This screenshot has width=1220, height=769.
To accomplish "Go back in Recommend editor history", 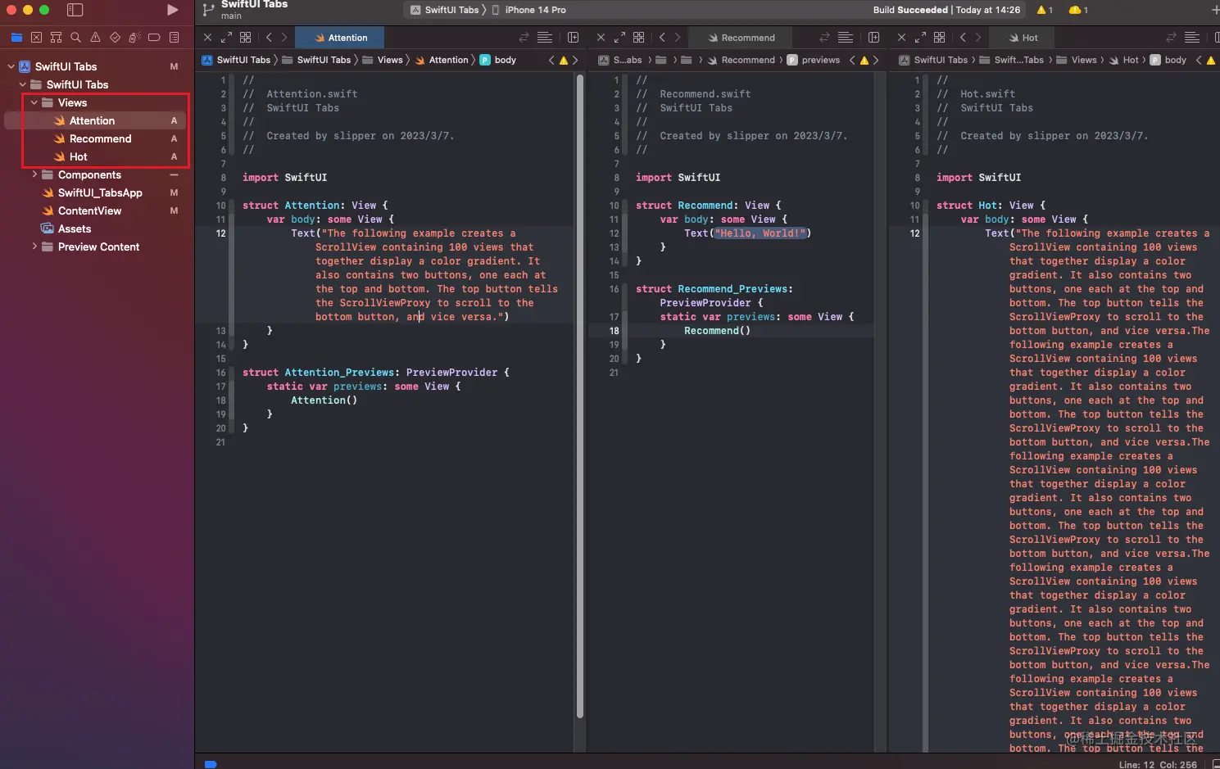I will click(662, 38).
